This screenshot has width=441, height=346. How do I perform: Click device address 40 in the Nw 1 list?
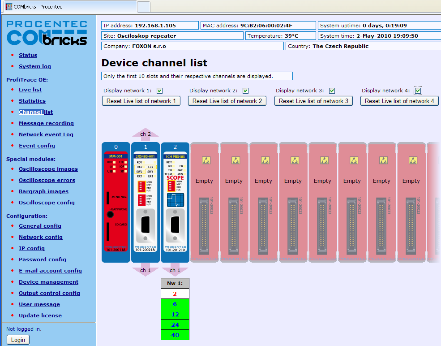click(175, 335)
